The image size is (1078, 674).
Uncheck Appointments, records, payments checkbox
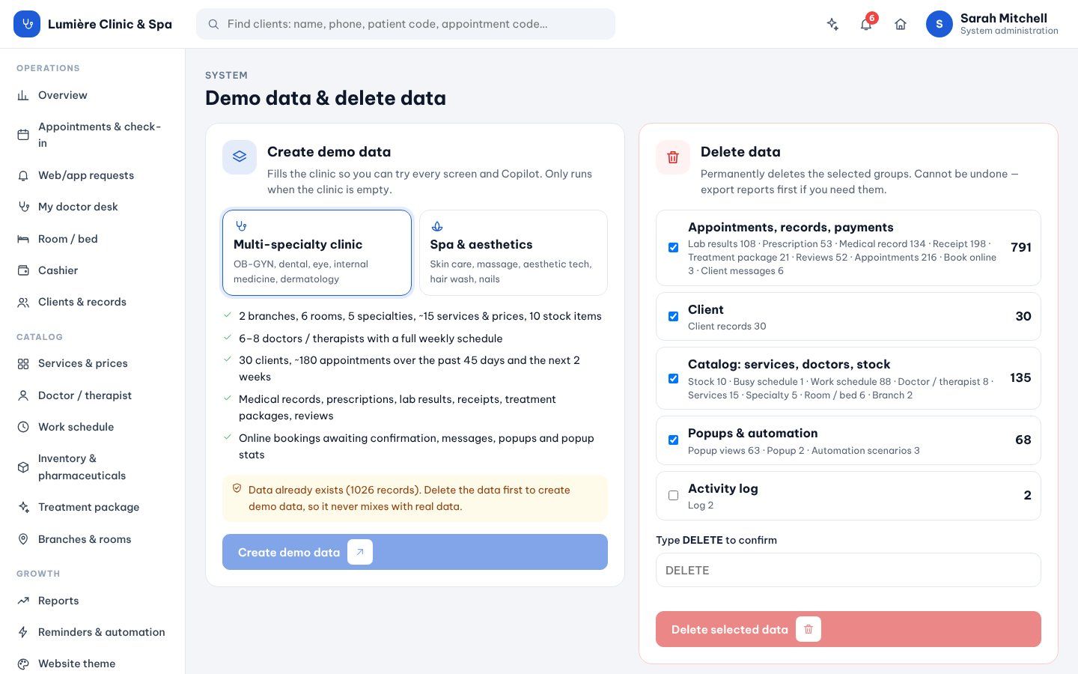[673, 248]
